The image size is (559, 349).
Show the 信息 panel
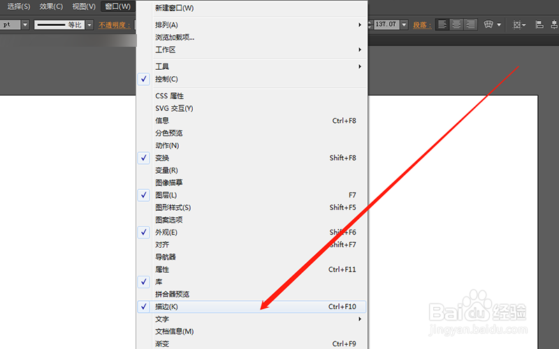pos(252,121)
